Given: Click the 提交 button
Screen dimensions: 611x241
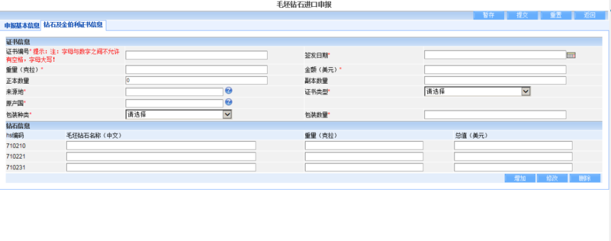Looking at the screenshot, I should click(522, 16).
